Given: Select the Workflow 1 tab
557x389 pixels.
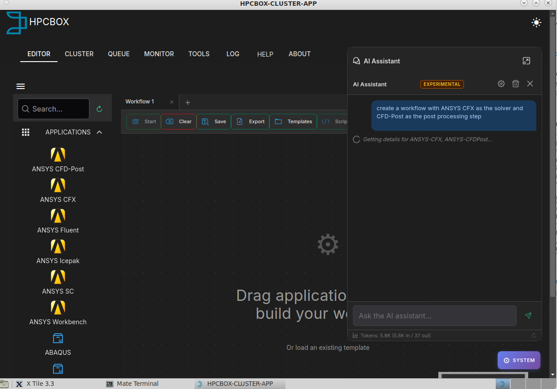Looking at the screenshot, I should coord(140,102).
